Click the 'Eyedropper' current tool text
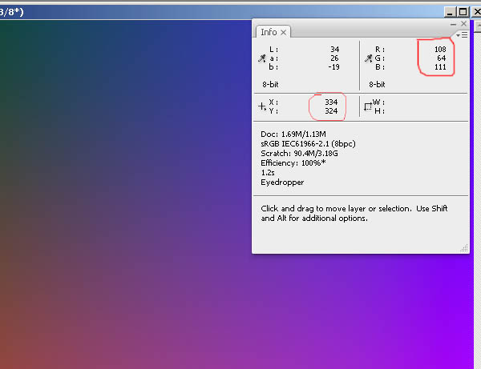Viewport: 481px width, 369px height. pyautogui.click(x=282, y=182)
